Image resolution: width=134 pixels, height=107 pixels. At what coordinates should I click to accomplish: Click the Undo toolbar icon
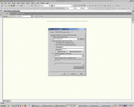25,6
